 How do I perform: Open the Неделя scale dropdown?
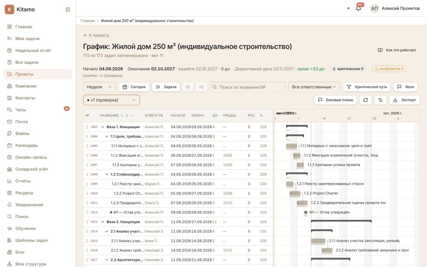pyautogui.click(x=99, y=87)
